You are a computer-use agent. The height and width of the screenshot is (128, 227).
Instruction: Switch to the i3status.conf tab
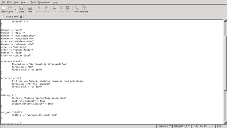point(11,17)
